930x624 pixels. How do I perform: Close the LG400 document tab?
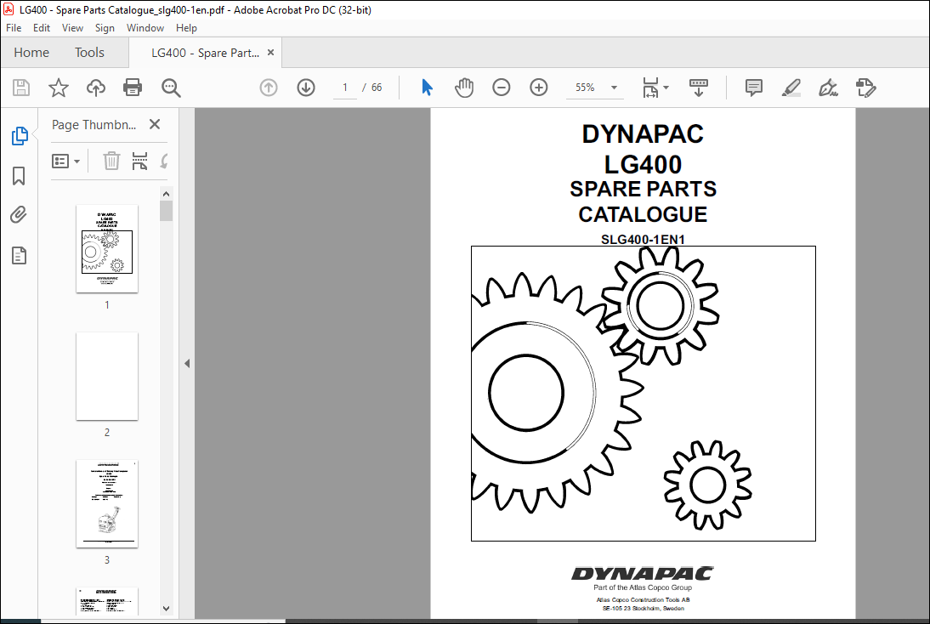[270, 52]
